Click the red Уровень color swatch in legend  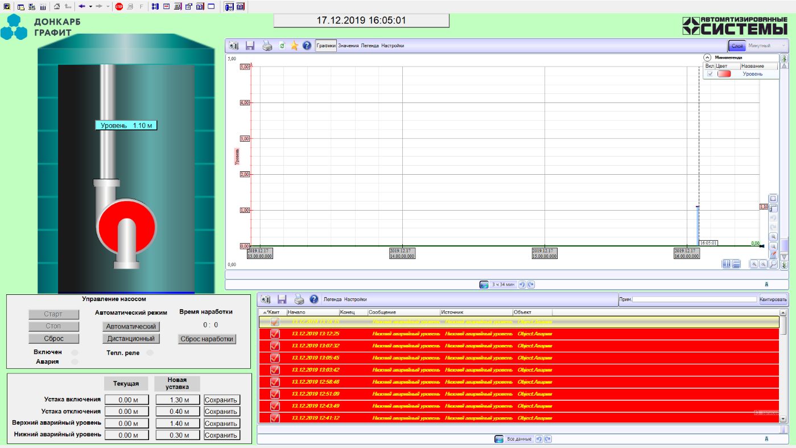click(724, 74)
